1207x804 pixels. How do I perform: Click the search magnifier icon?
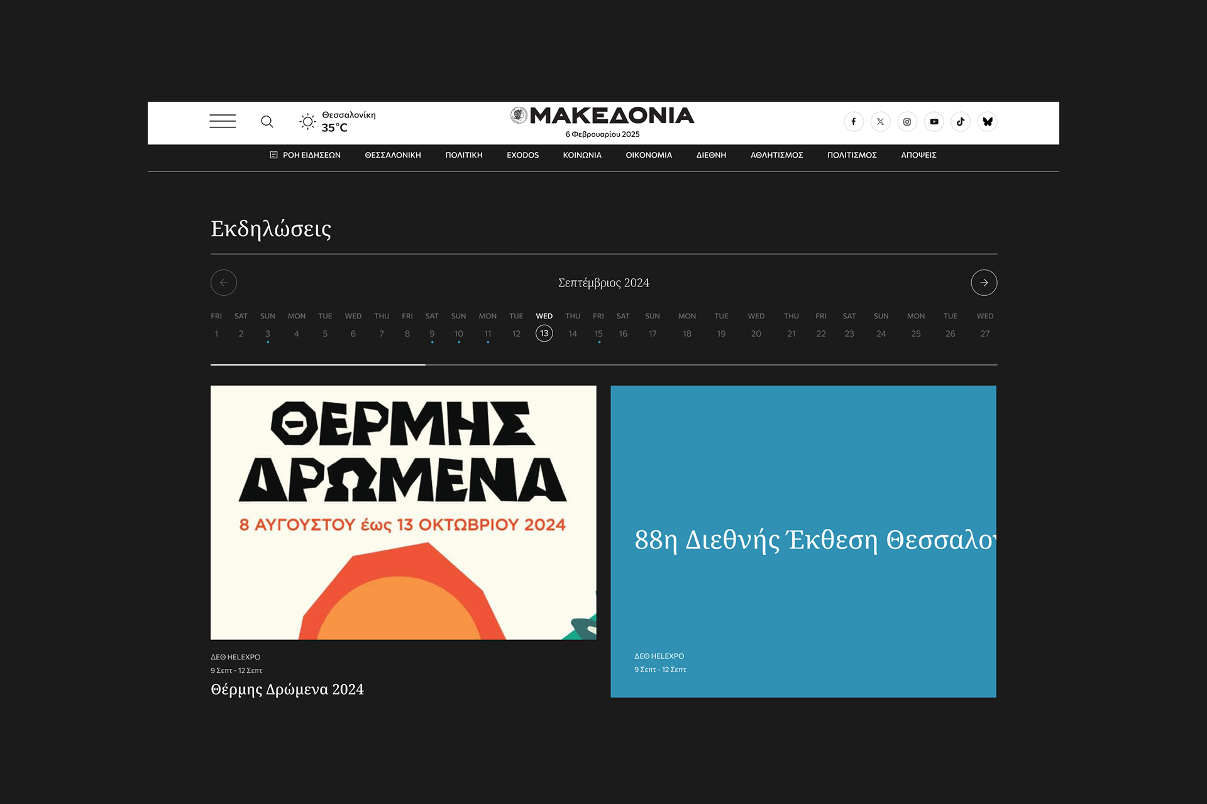pyautogui.click(x=267, y=121)
